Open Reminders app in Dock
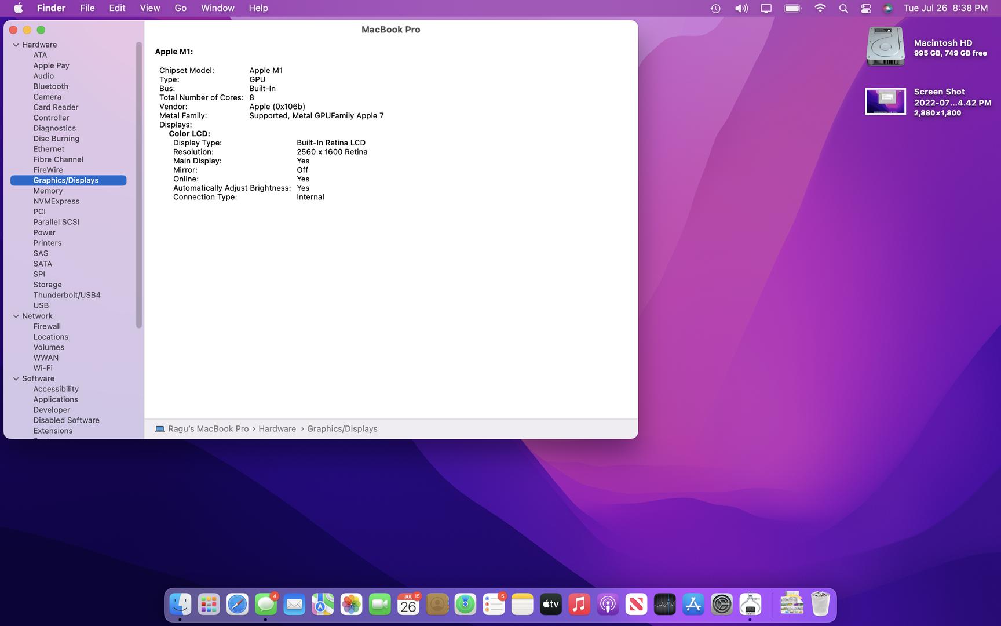 coord(494,605)
